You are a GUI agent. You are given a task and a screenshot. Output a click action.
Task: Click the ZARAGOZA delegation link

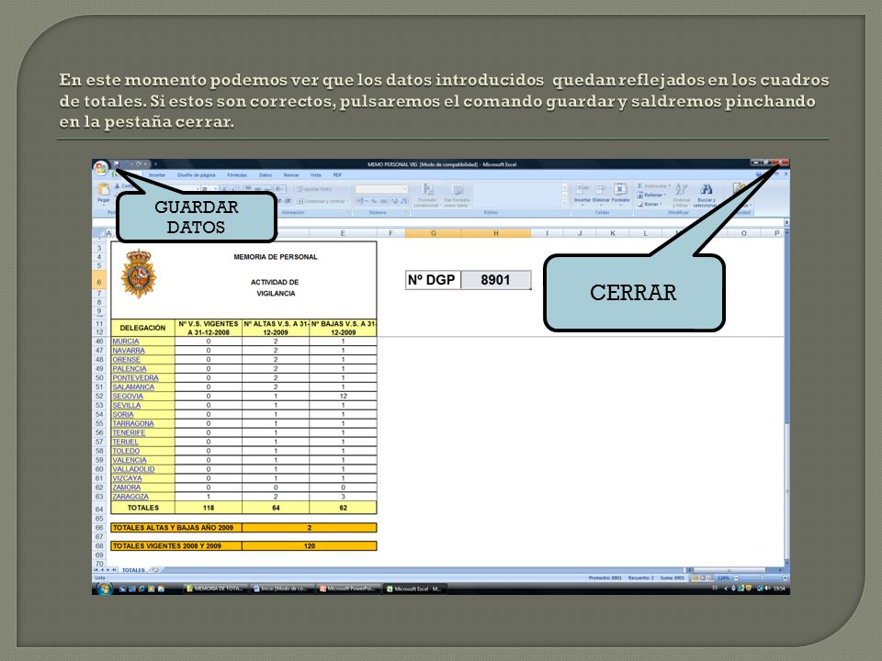(130, 497)
